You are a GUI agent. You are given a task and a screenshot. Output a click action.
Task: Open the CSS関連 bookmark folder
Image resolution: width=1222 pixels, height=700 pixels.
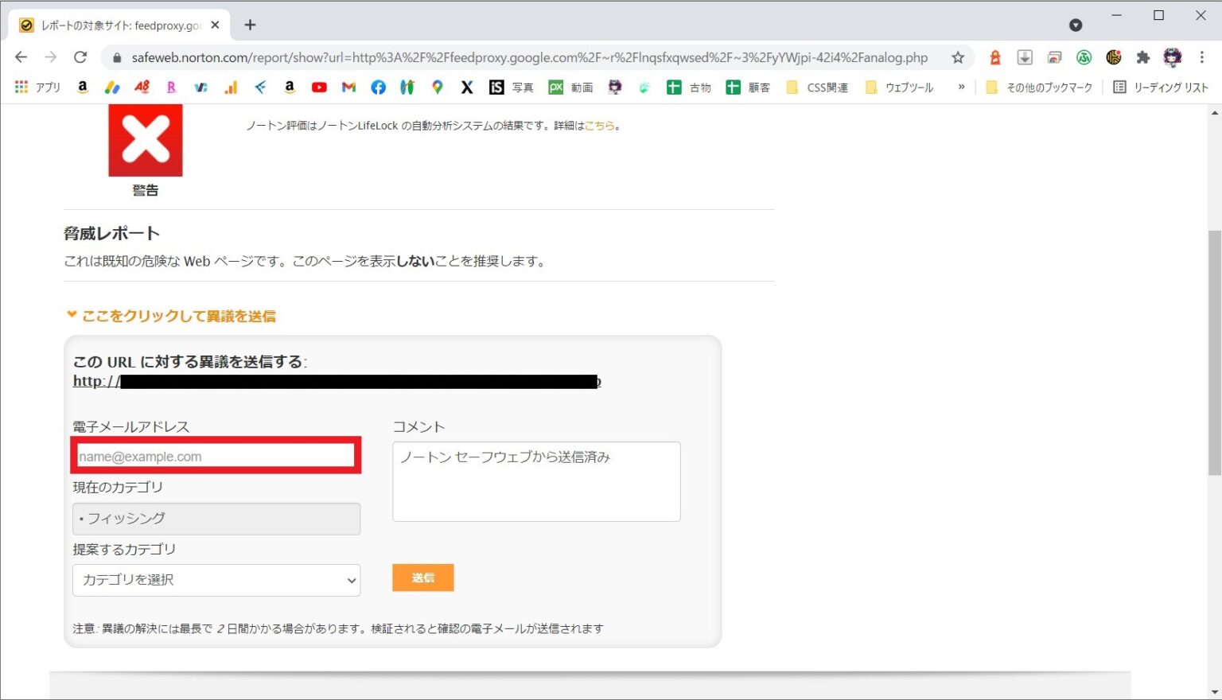(x=818, y=87)
